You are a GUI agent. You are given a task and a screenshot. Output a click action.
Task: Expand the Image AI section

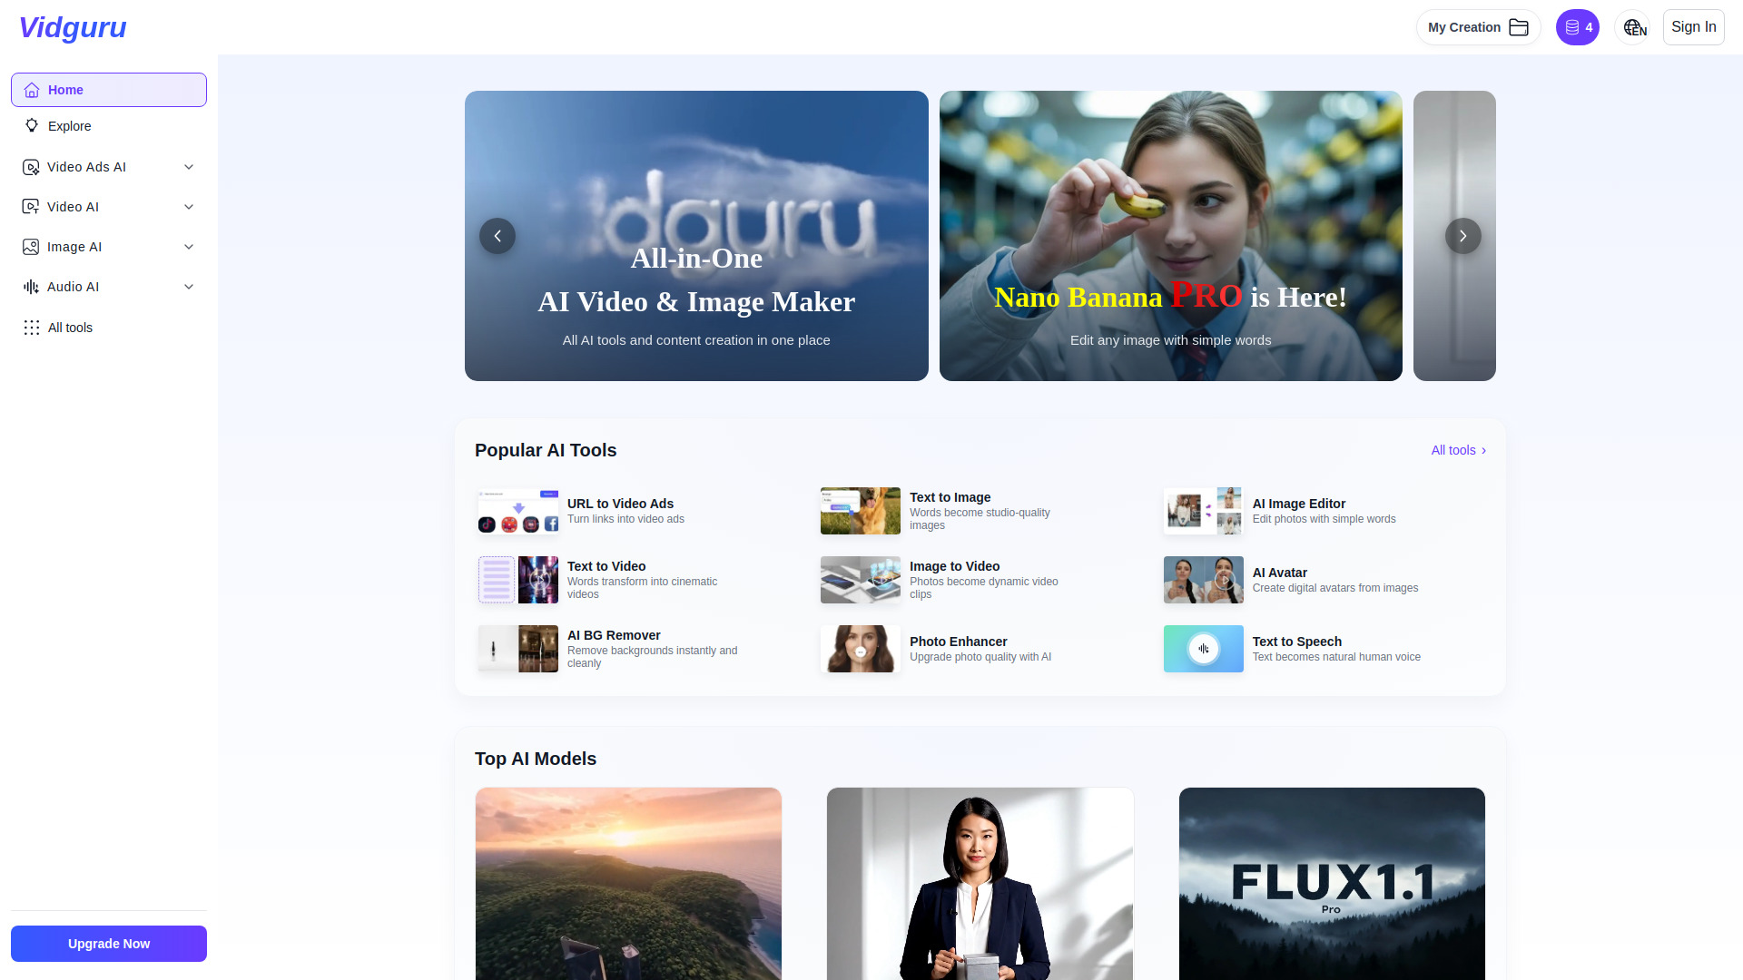(109, 247)
